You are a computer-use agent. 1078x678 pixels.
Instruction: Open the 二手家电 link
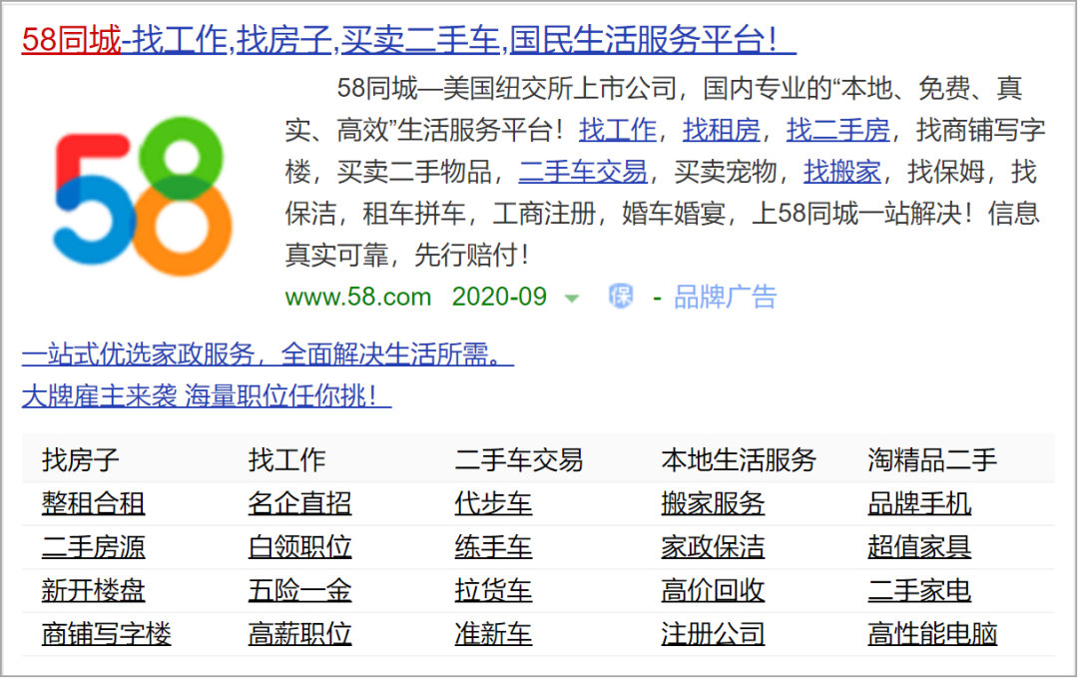pos(919,591)
